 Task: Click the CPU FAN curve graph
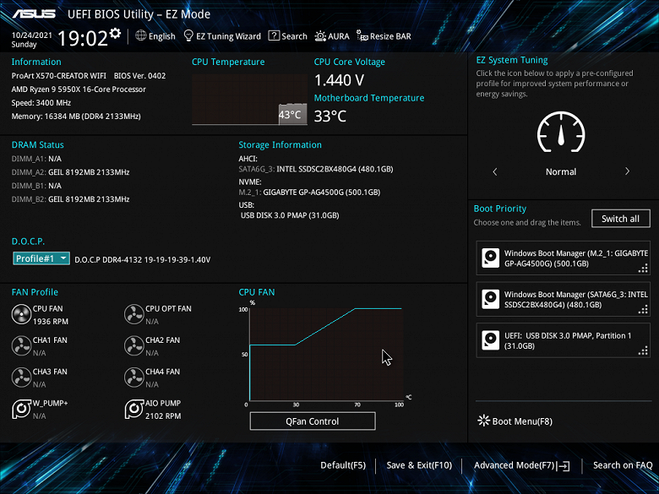coord(327,354)
